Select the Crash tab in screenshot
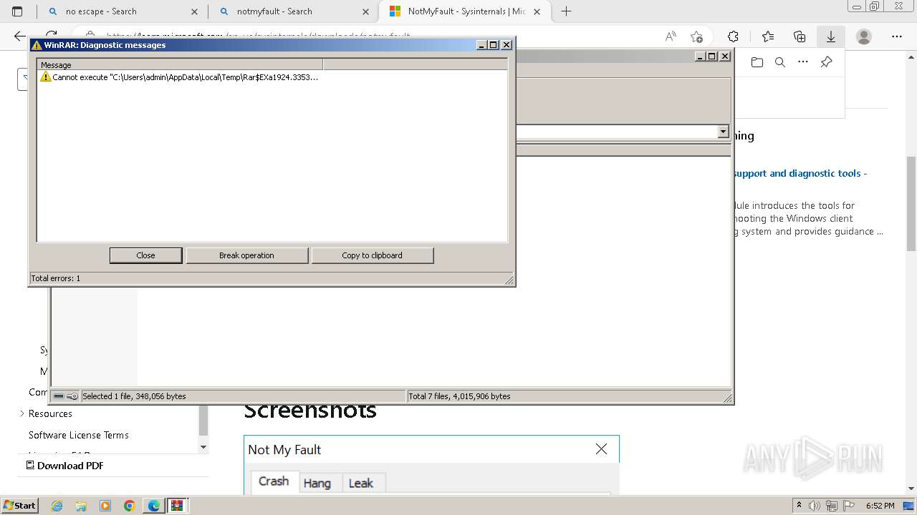Screen dimensions: 917x515 274,481
